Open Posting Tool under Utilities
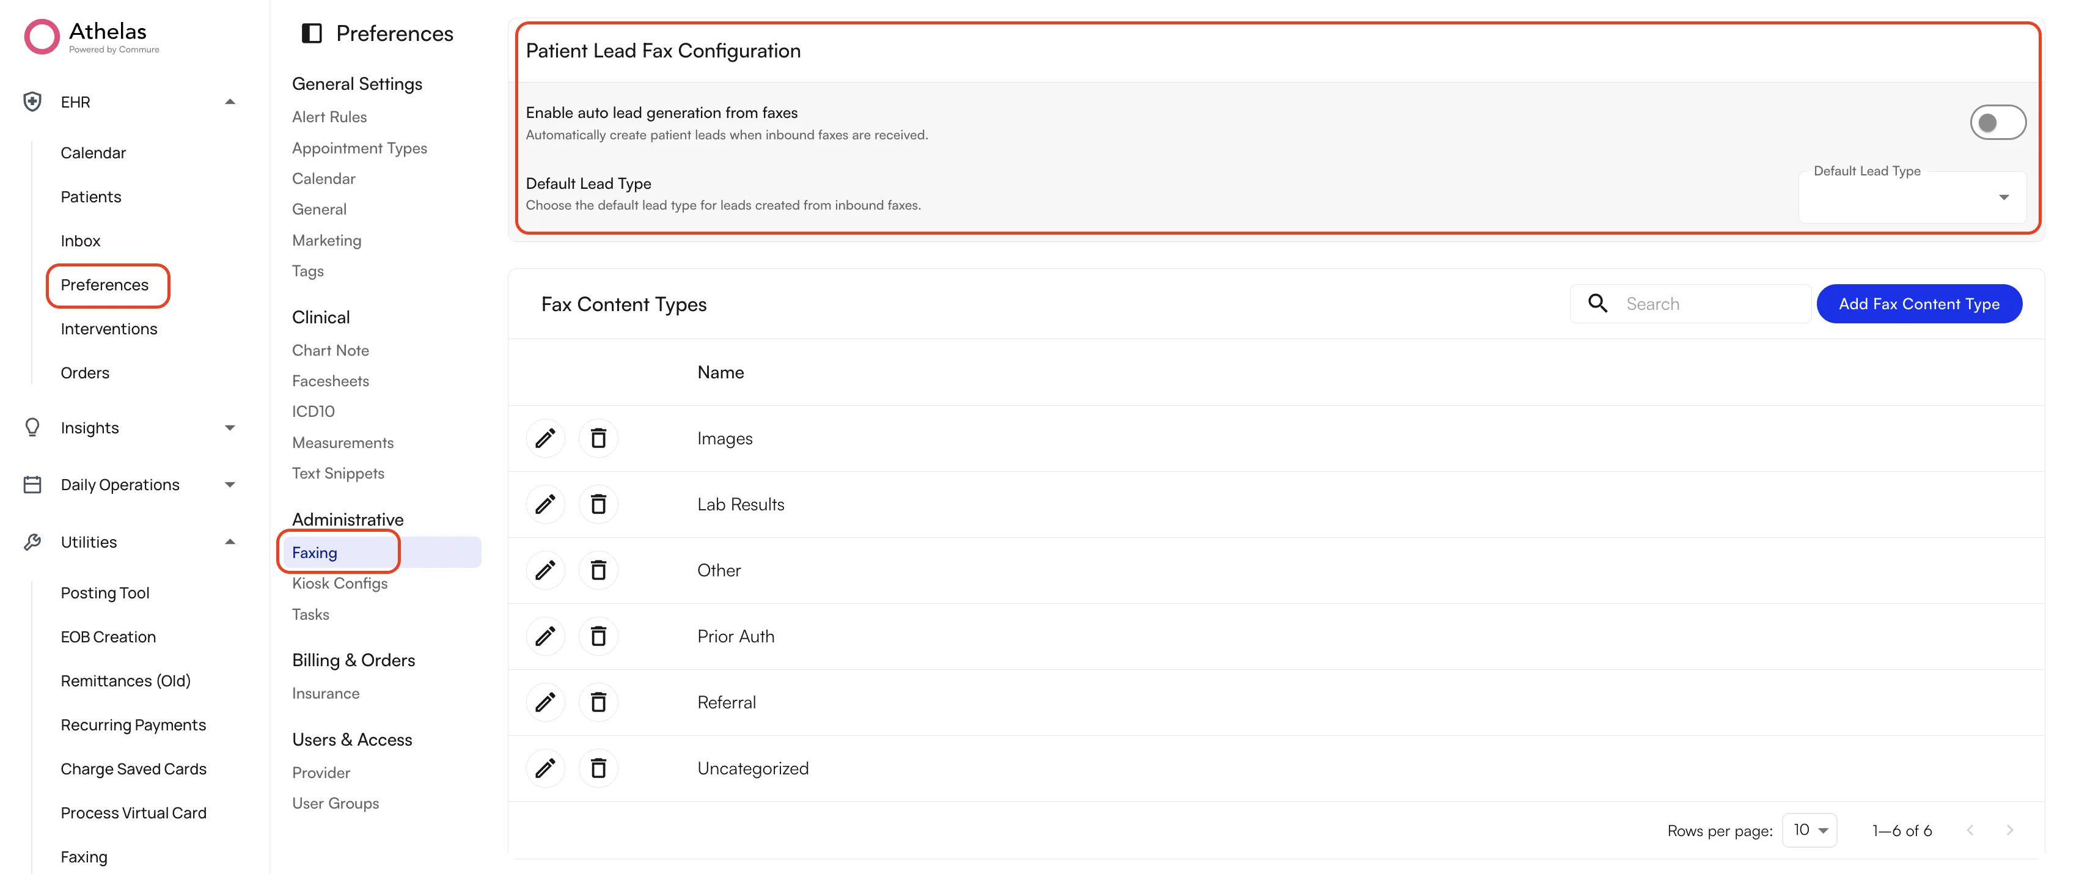Screen dimensions: 2079x874 tap(105, 593)
